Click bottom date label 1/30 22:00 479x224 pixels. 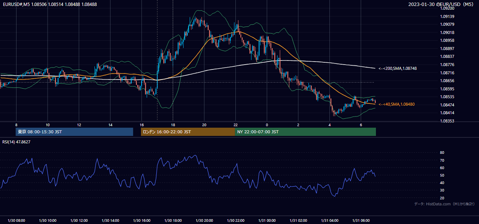coord(235,221)
